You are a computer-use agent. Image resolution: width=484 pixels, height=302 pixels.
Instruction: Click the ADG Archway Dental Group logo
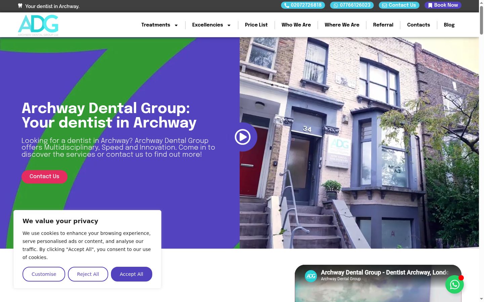pyautogui.click(x=38, y=25)
